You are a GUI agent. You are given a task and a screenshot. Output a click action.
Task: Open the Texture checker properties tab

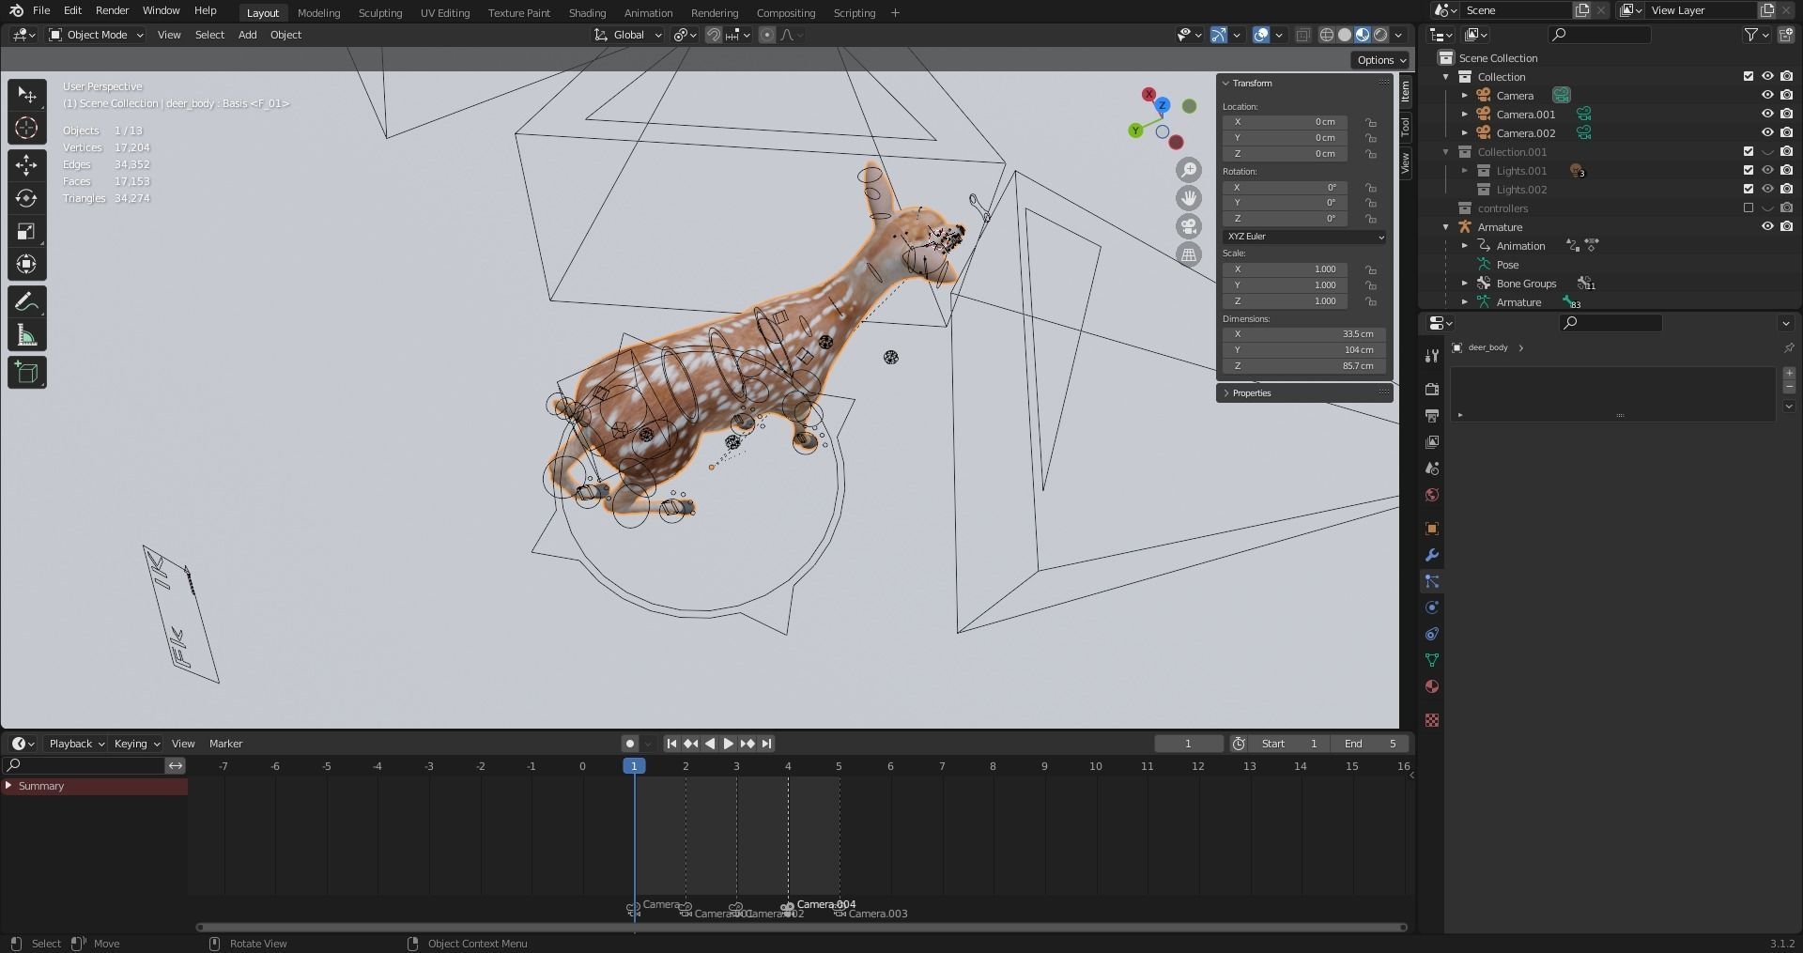[1432, 720]
